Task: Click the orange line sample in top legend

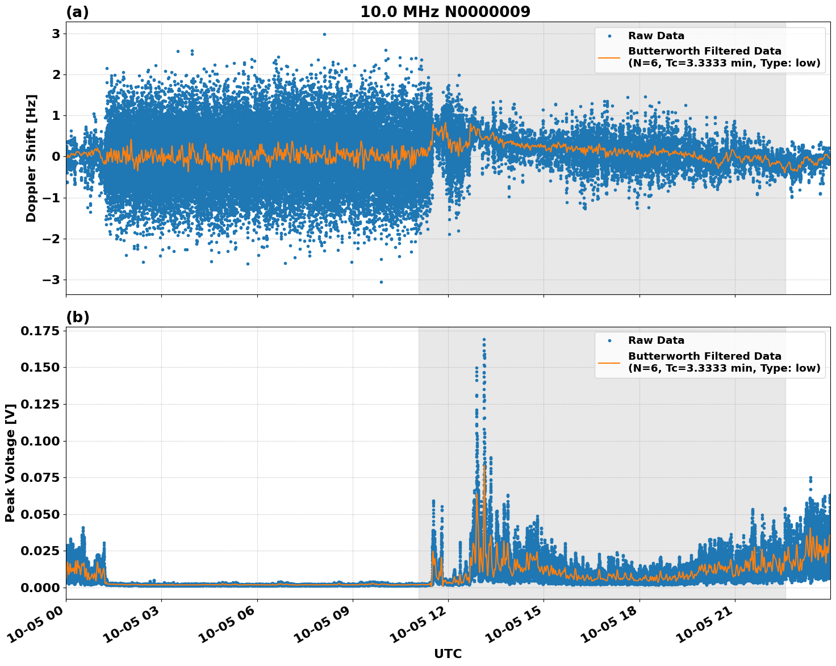Action: tap(609, 57)
